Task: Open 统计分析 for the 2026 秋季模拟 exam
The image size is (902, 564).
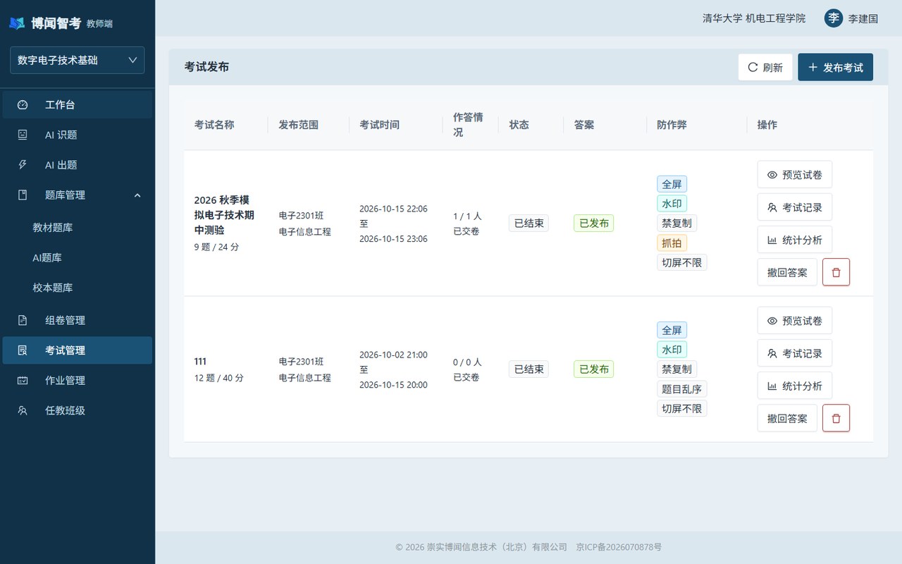Action: click(795, 240)
